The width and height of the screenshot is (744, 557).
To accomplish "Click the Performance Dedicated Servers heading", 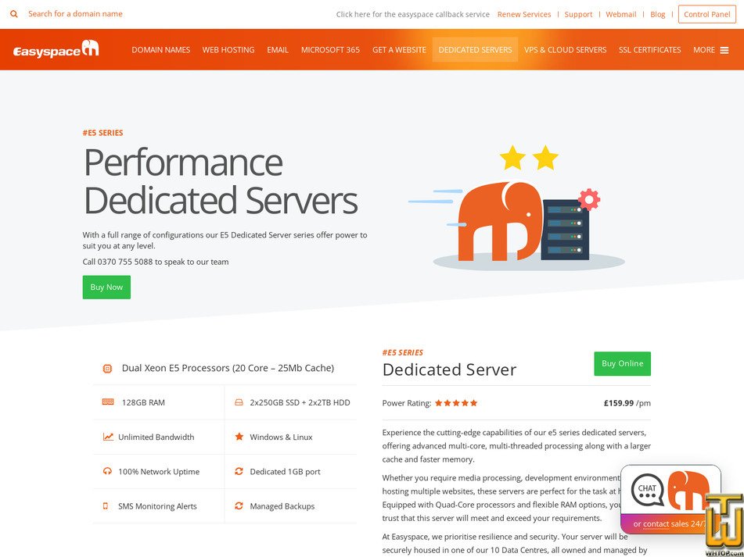I will click(221, 181).
